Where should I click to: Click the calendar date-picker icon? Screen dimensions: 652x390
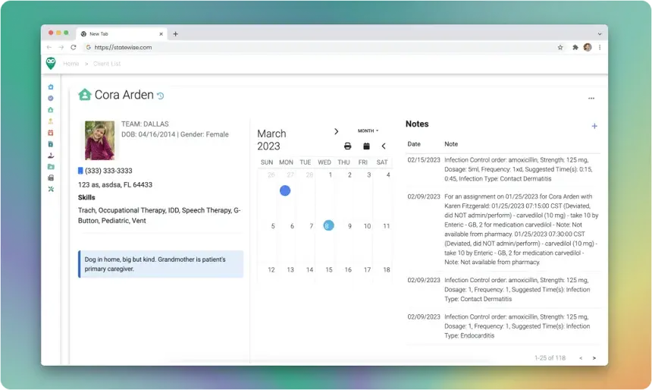(x=366, y=146)
